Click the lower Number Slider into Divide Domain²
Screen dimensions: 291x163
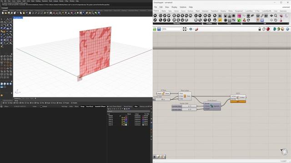(x=184, y=110)
